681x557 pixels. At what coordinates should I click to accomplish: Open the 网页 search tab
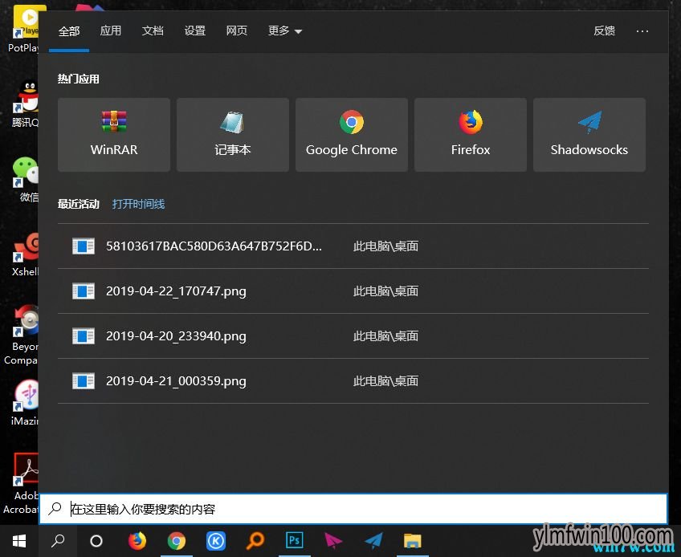[x=237, y=30]
